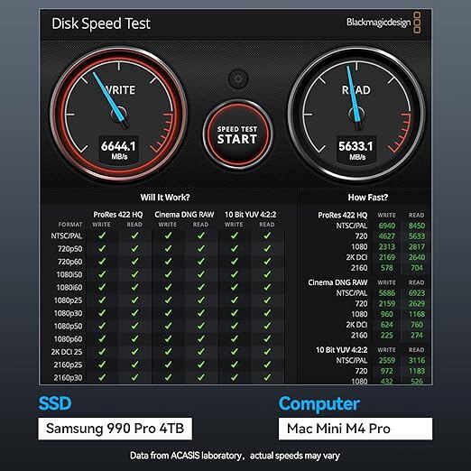This screenshot has width=471, height=471.
Task: Select the Will It Work? heading
Action: [165, 198]
